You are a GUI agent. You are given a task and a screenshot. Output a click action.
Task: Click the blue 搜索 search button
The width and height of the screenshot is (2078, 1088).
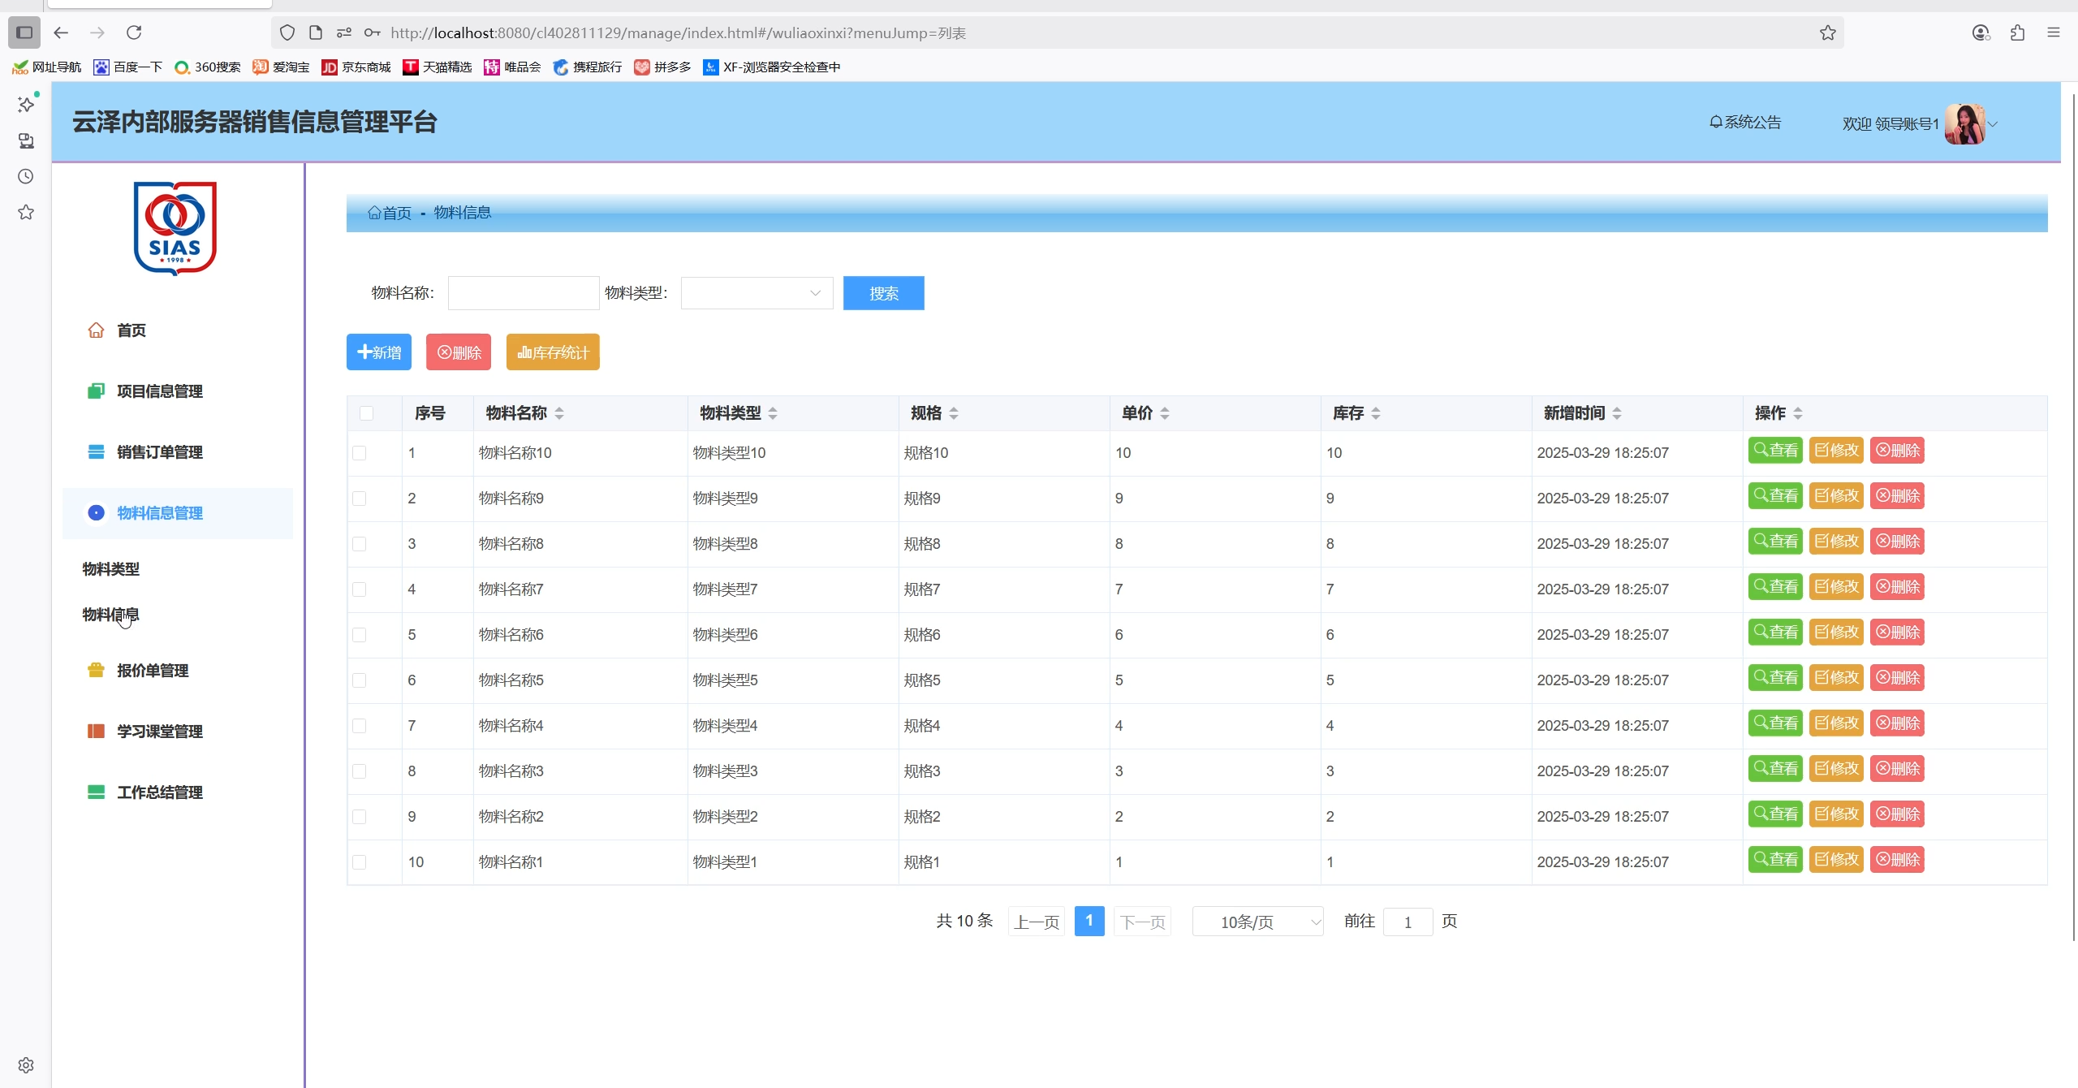pos(883,293)
